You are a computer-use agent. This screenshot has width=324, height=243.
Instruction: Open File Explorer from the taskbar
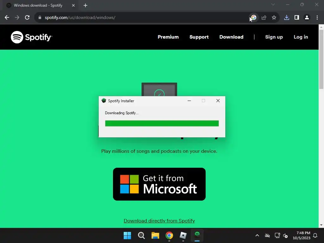(x=155, y=235)
